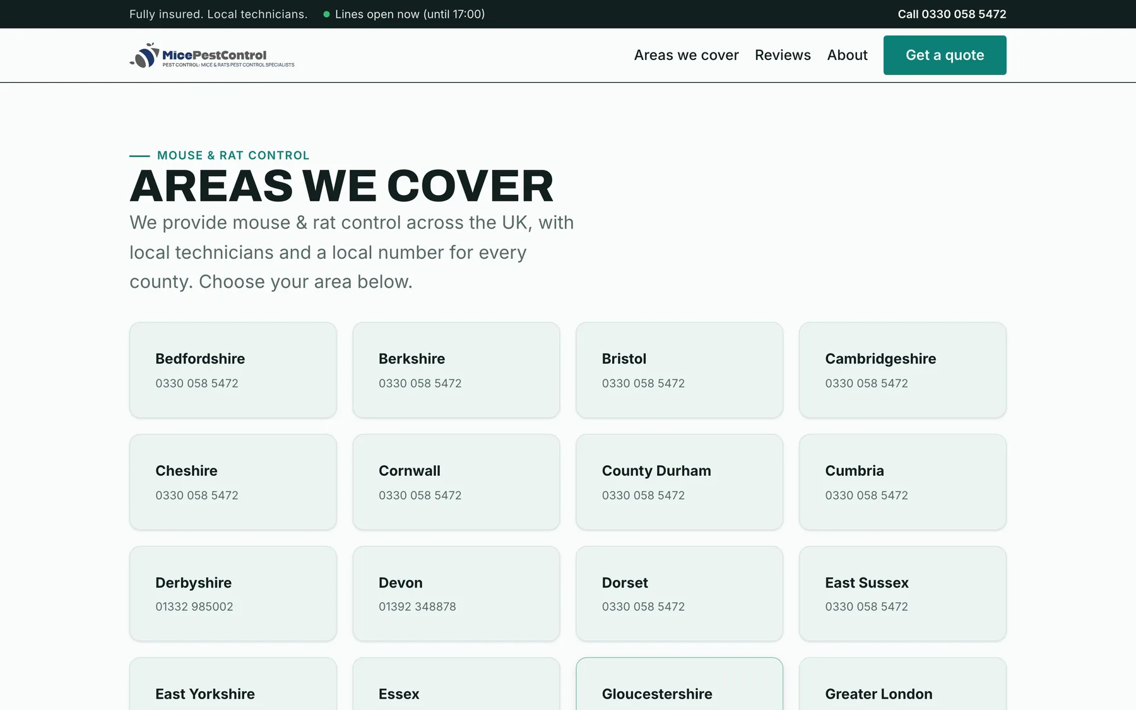Click 'Lines open now (until 17:00)' text

[410, 15]
